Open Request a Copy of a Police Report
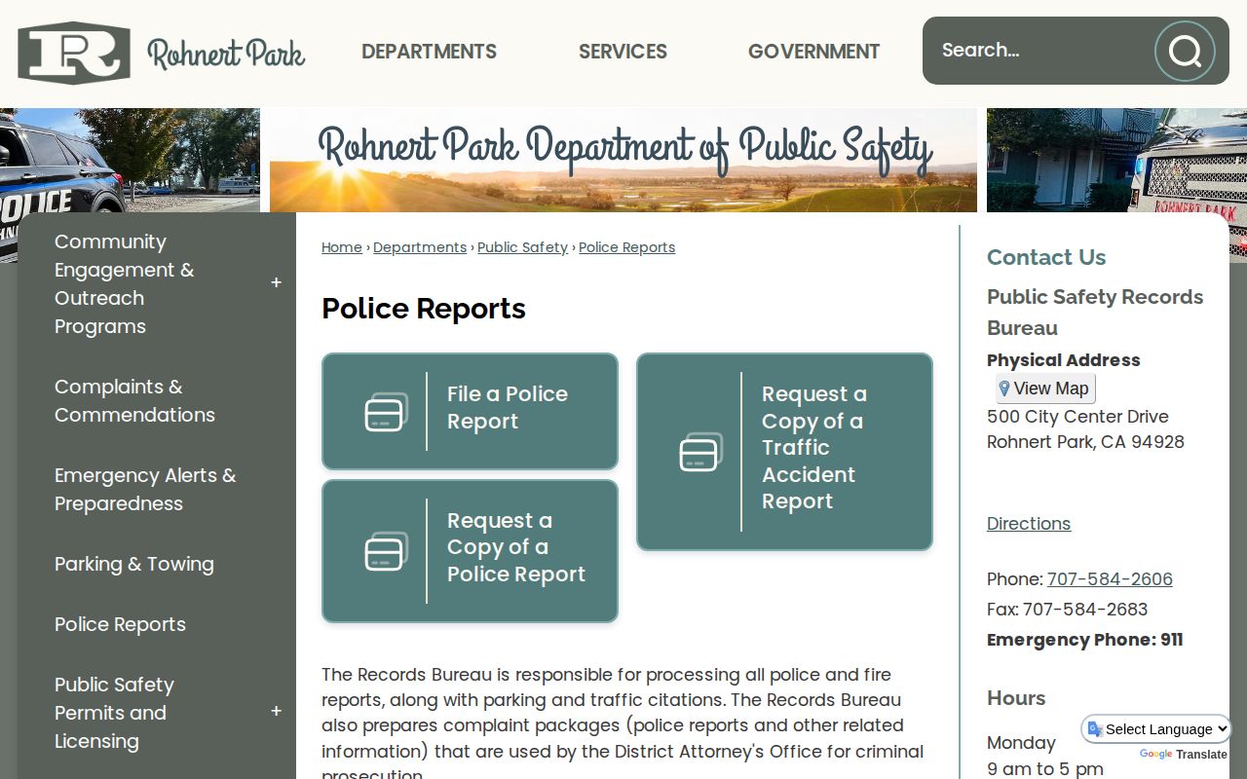 click(470, 551)
